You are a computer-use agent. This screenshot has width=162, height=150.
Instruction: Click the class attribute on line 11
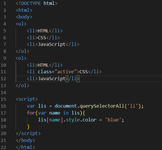[45, 72]
